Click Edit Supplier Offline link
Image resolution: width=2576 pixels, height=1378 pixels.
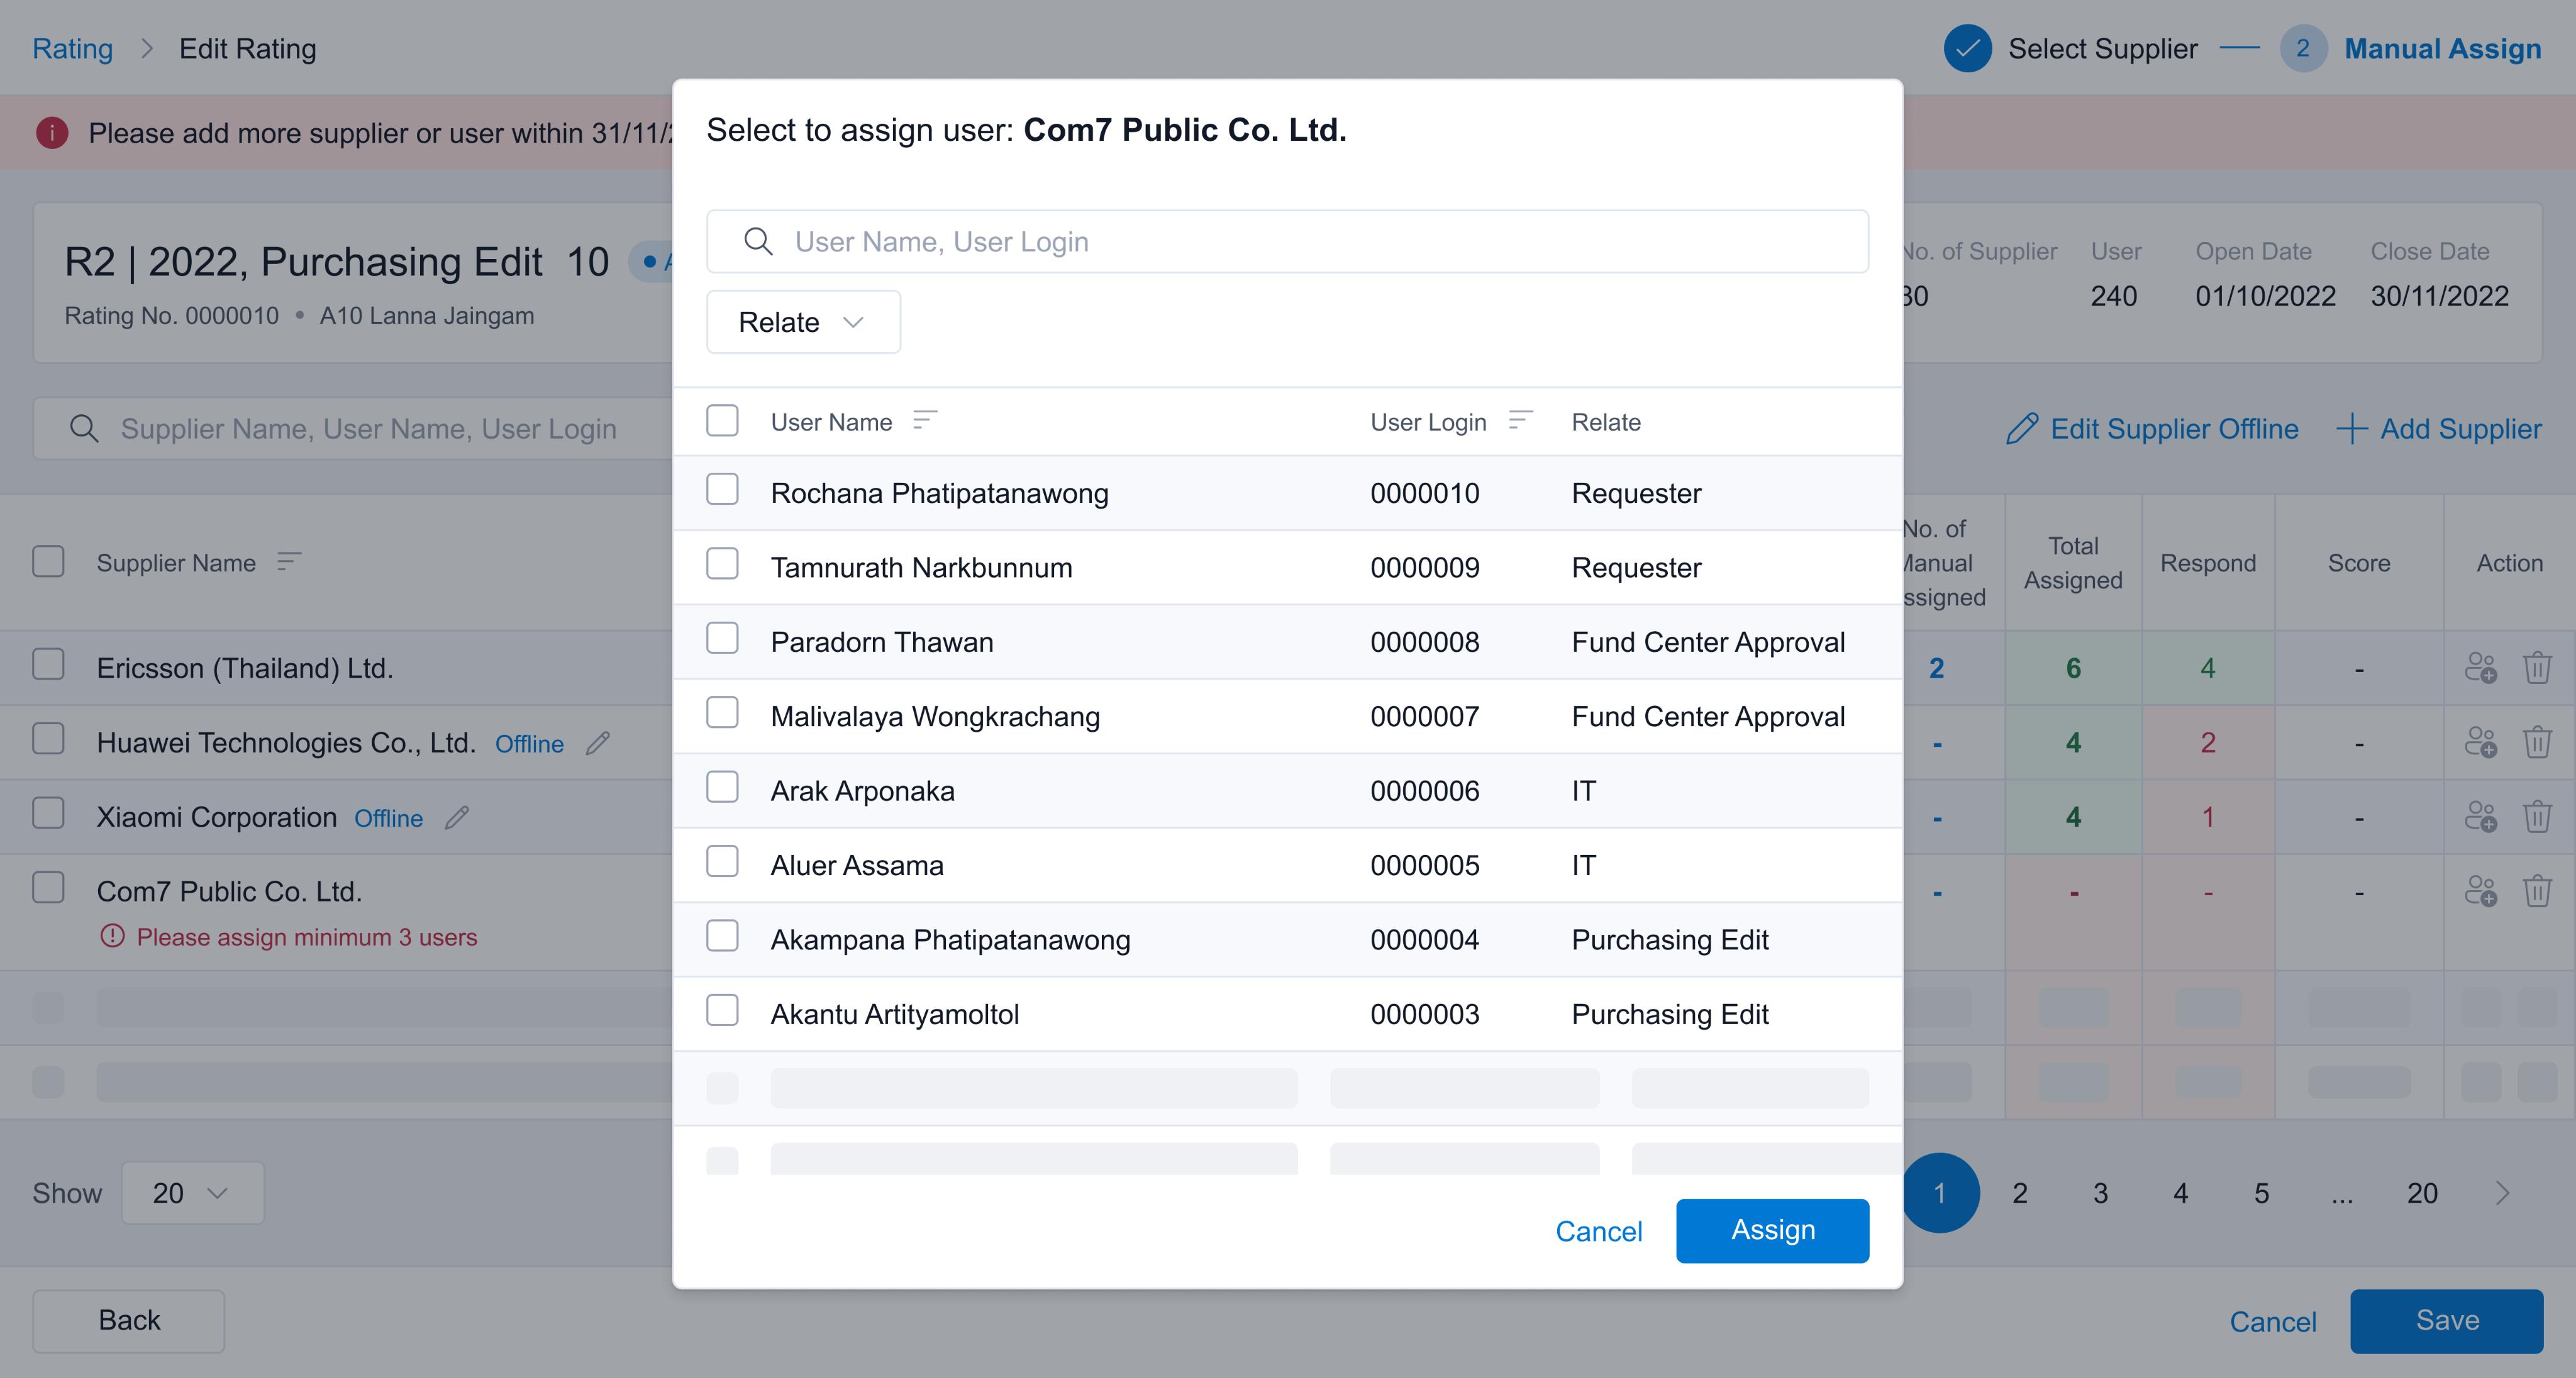click(x=2152, y=429)
